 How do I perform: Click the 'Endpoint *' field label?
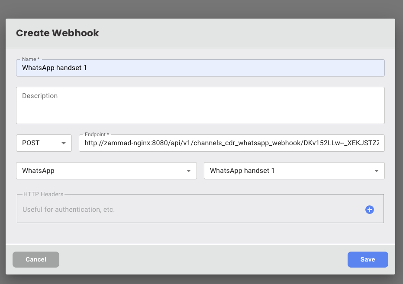click(97, 134)
